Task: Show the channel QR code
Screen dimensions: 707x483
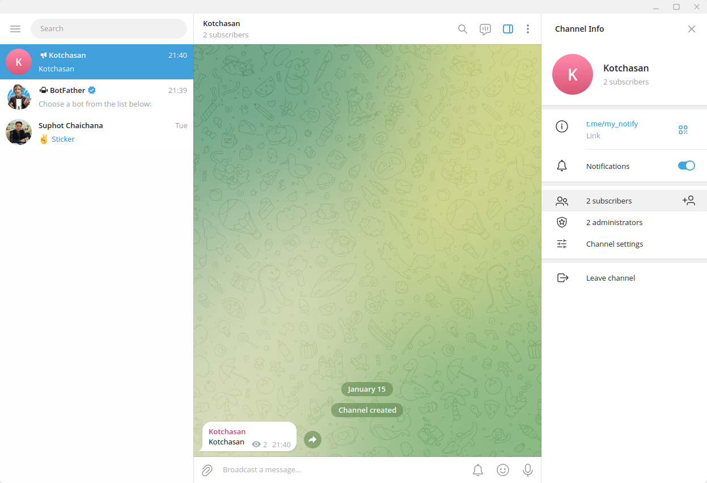Action: pos(683,130)
